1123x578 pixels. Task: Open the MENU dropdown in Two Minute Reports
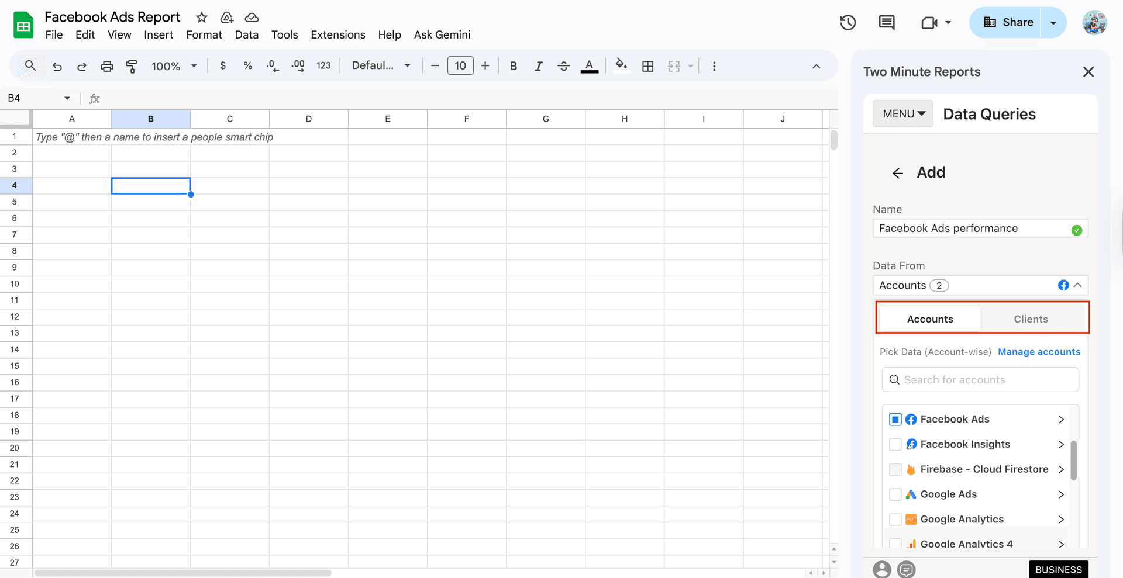902,113
